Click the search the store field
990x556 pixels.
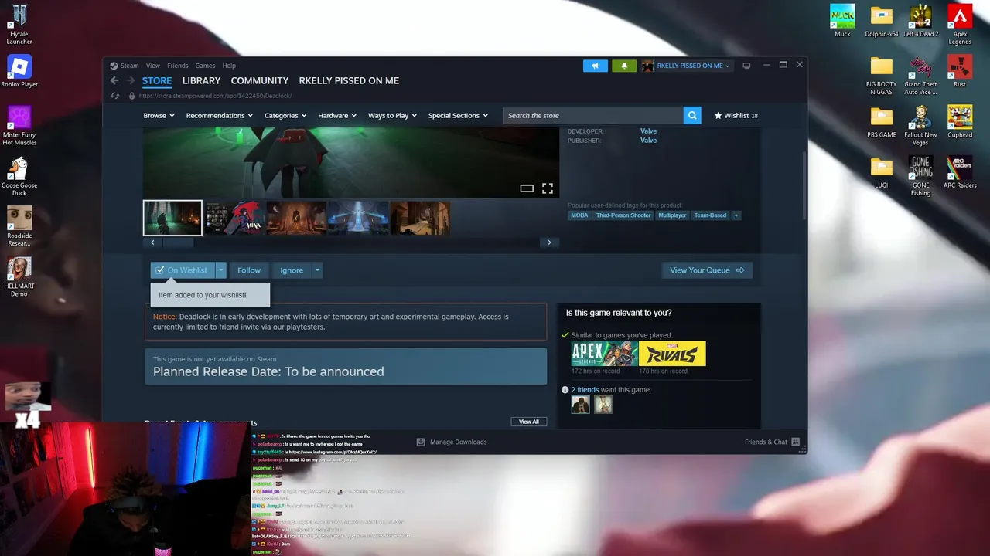click(593, 115)
